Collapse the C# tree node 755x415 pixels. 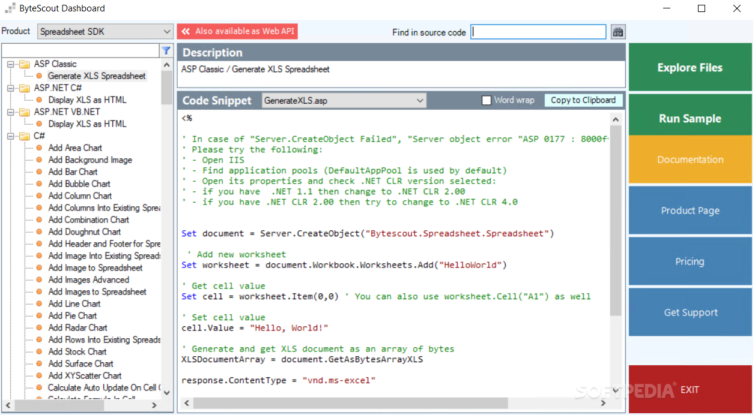10,136
